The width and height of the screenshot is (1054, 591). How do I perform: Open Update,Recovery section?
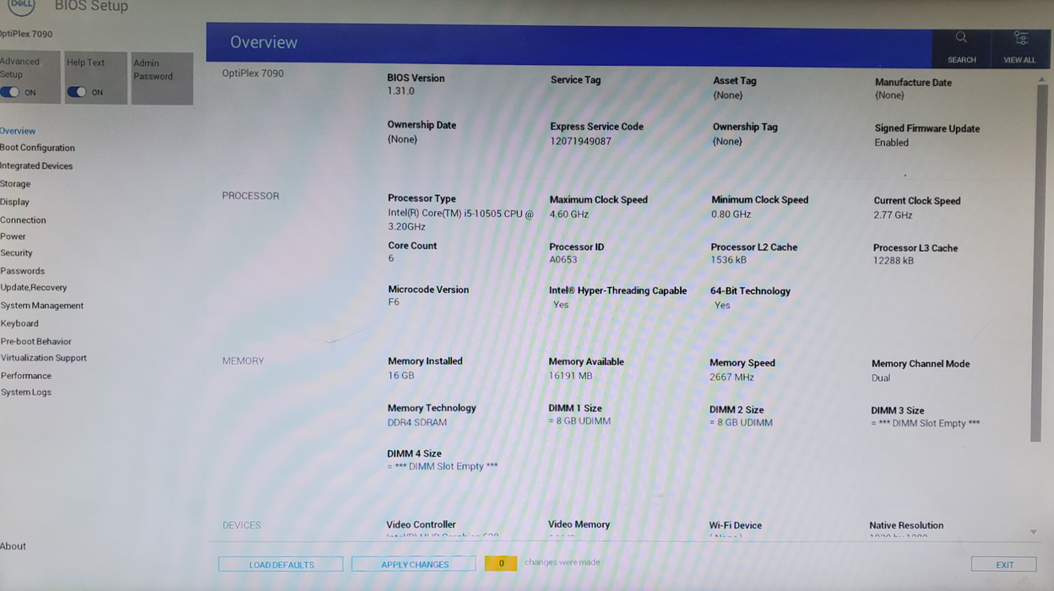pos(34,288)
